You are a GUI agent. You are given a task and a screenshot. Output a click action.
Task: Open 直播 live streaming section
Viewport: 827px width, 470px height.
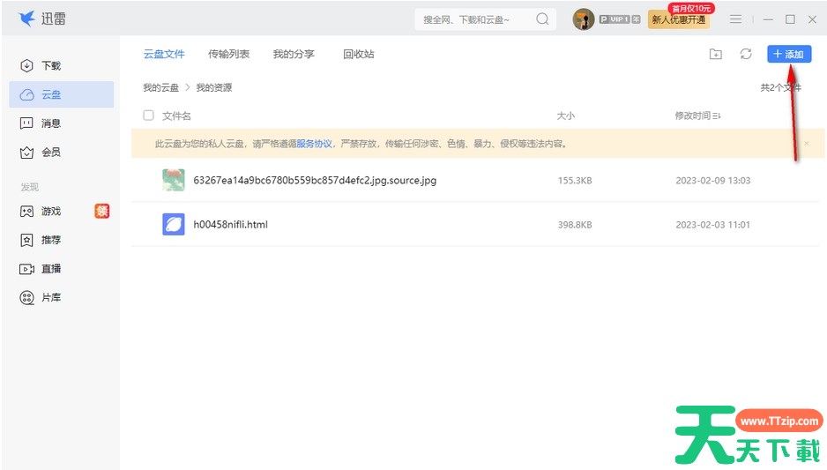(x=50, y=269)
